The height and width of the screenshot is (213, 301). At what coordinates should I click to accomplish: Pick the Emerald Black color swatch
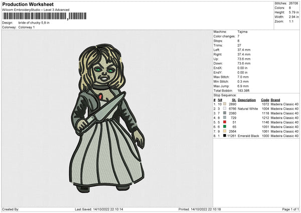[x=224, y=136]
